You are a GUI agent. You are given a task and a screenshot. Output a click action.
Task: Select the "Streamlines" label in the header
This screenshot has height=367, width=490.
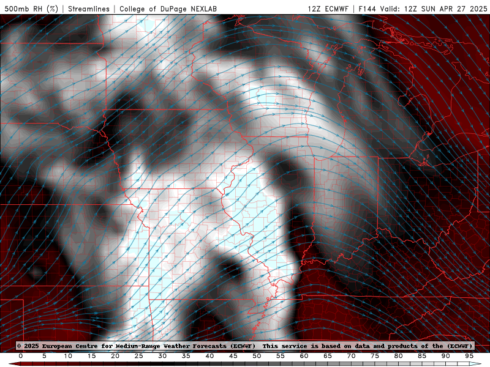pyautogui.click(x=89, y=9)
